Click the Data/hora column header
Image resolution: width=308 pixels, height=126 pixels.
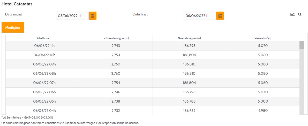[42, 38]
